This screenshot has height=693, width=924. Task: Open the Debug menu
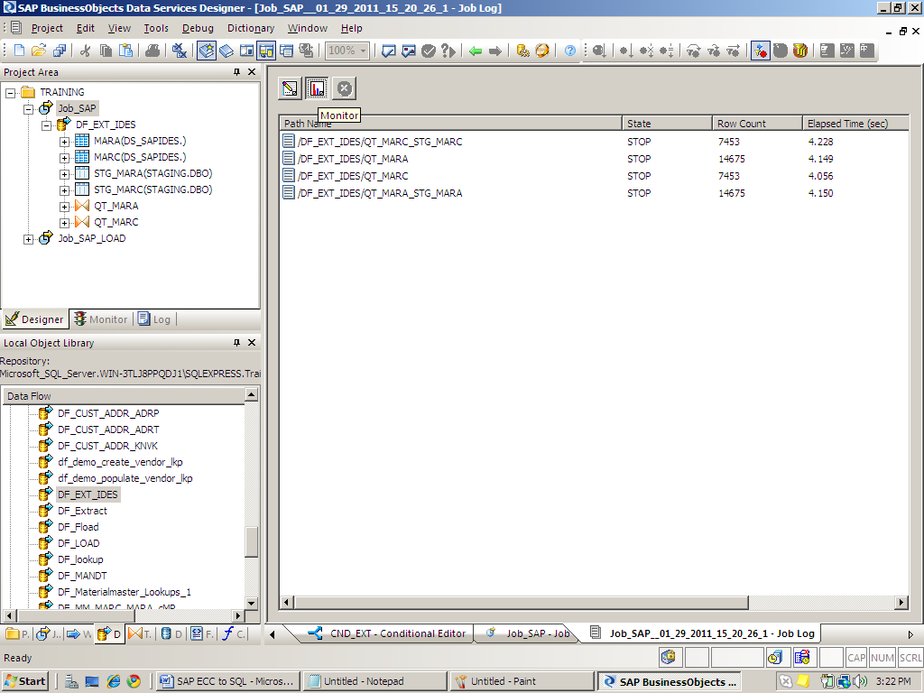(x=198, y=28)
